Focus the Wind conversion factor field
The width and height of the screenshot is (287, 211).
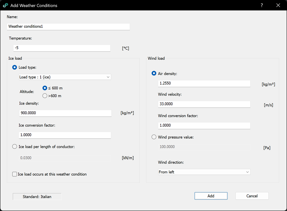click(204, 125)
